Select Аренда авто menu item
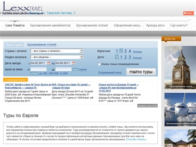The height and width of the screenshot is (147, 196). pos(155,25)
